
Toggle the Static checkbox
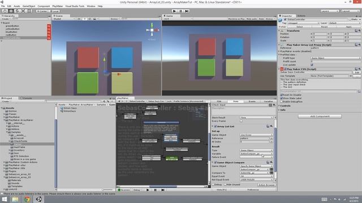[x=350, y=20]
